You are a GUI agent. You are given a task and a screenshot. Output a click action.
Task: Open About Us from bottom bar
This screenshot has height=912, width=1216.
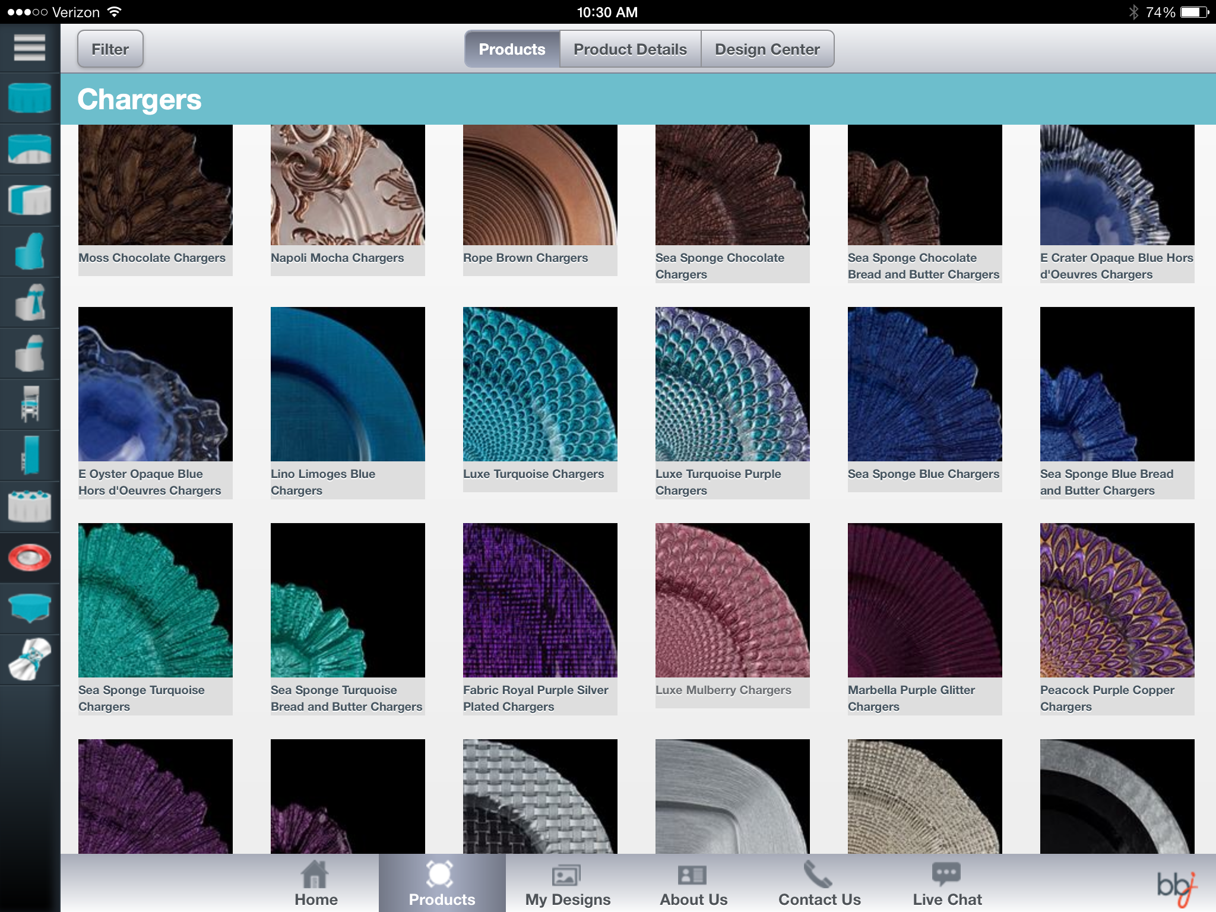click(693, 883)
